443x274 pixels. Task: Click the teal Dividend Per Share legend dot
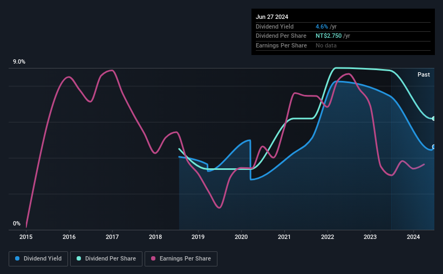79,258
